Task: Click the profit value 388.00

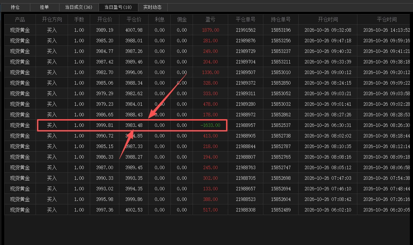Action: click(211, 200)
